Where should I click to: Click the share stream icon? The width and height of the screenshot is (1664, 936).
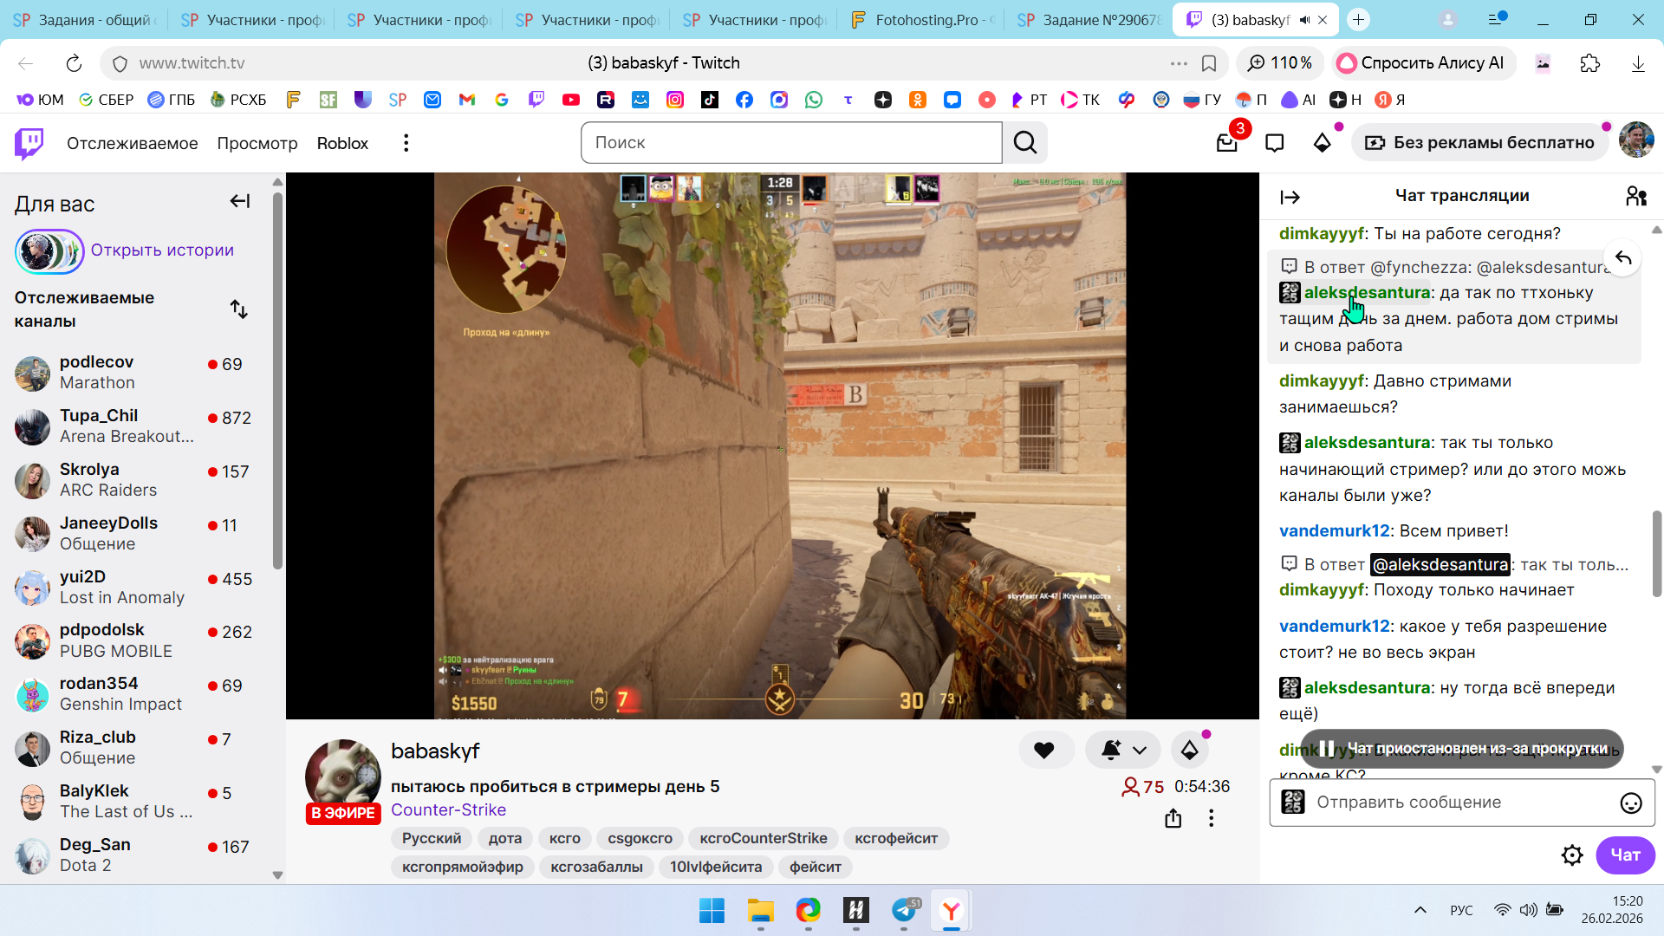tap(1173, 818)
